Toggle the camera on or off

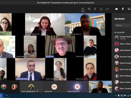(117, 9)
